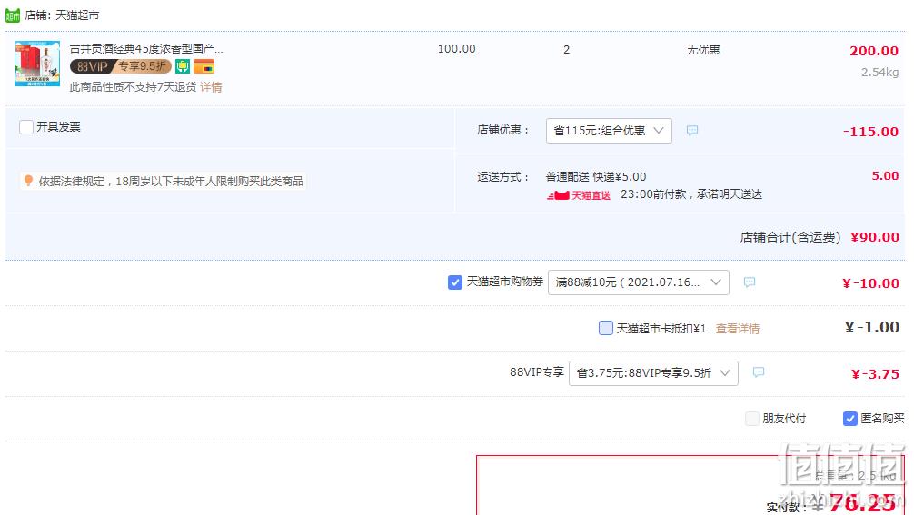Expand the 店铺优惠 省115元 dropdown
Screen dimensions: 914x515
click(x=609, y=131)
